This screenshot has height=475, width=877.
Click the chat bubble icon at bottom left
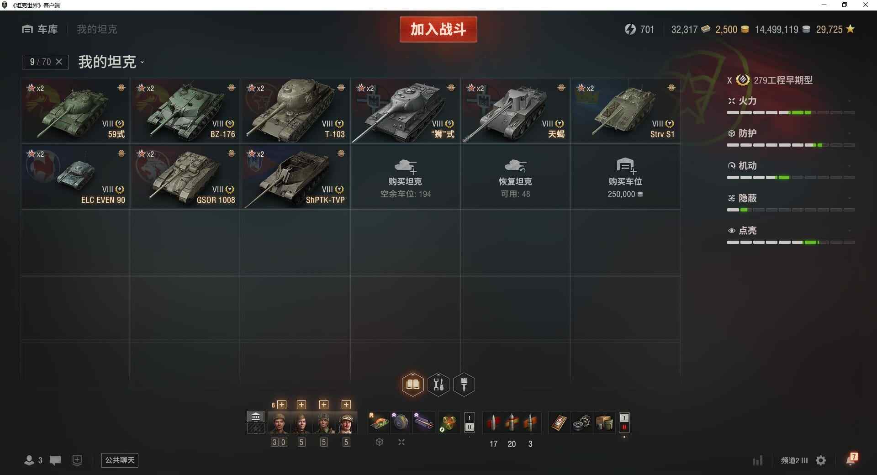[55, 460]
